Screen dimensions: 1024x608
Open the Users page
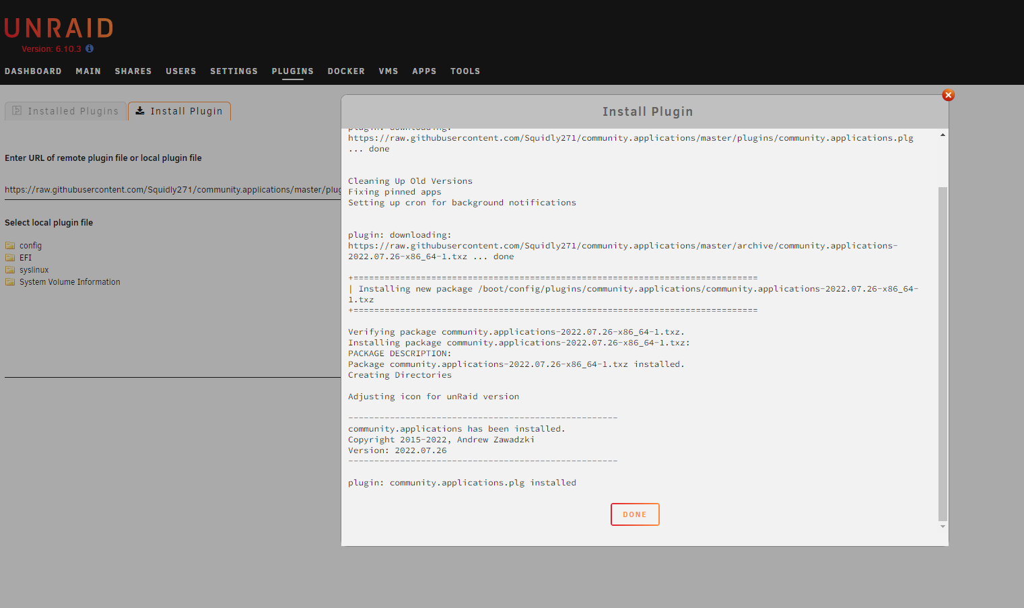[181, 71]
